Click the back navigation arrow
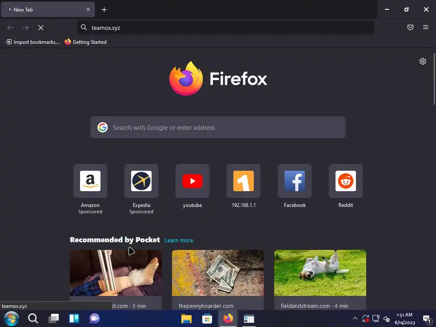Screen dimensions: 436x327 pos(10,28)
